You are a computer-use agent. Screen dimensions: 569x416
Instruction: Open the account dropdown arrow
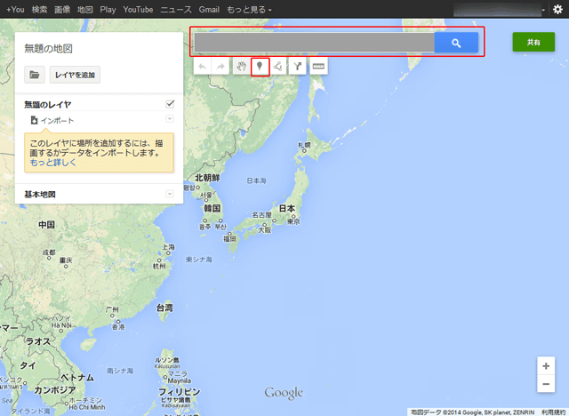(x=543, y=10)
